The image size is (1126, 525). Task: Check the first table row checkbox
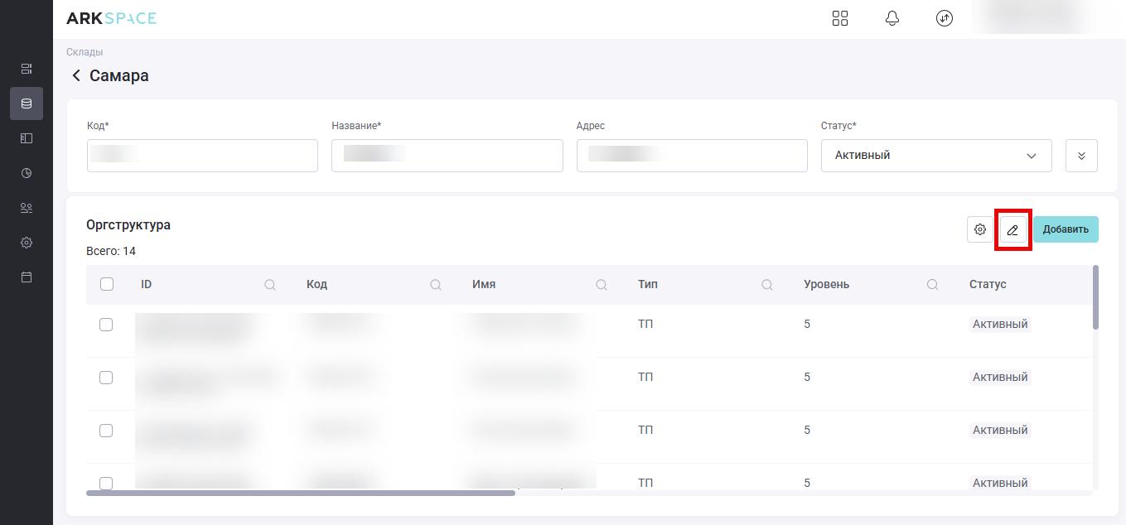(x=106, y=325)
